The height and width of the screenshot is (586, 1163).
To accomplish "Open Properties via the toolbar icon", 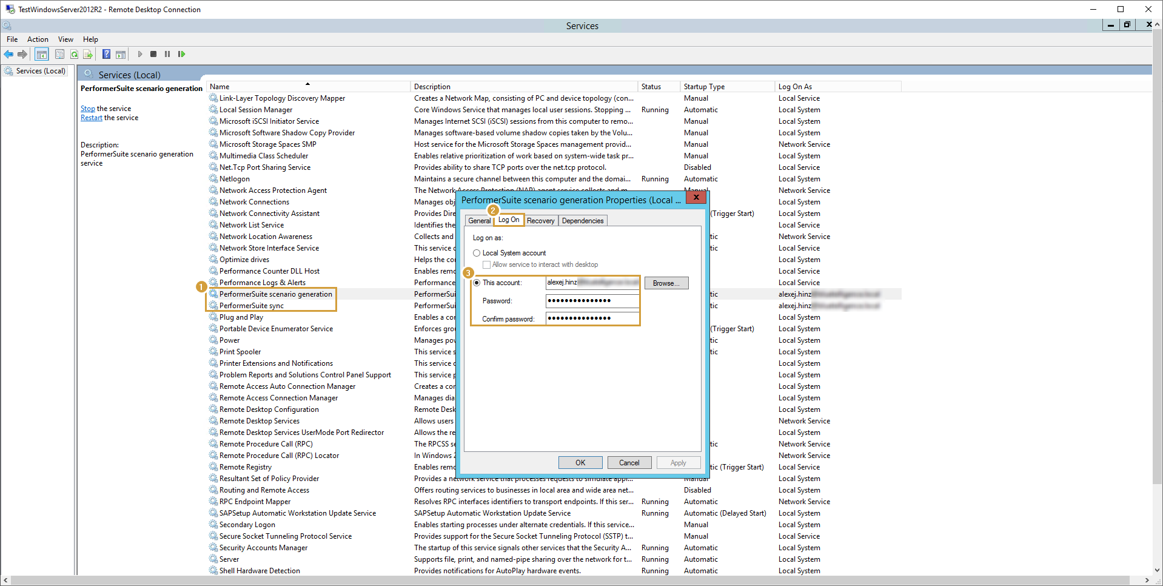I will click(x=59, y=55).
